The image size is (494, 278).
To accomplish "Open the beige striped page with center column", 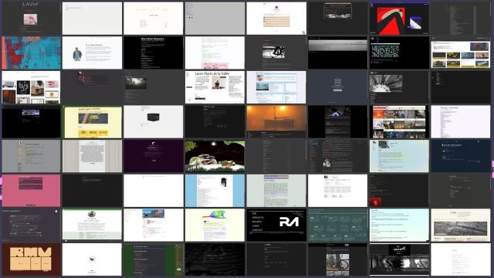I will point(92,156).
